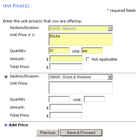
Task: Tick the Not Applicable checkbox
Action: coord(87,59)
